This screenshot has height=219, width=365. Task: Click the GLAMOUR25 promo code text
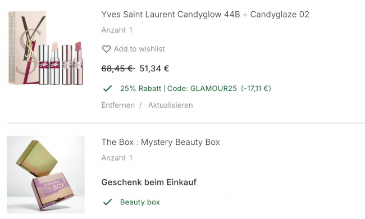(x=213, y=88)
